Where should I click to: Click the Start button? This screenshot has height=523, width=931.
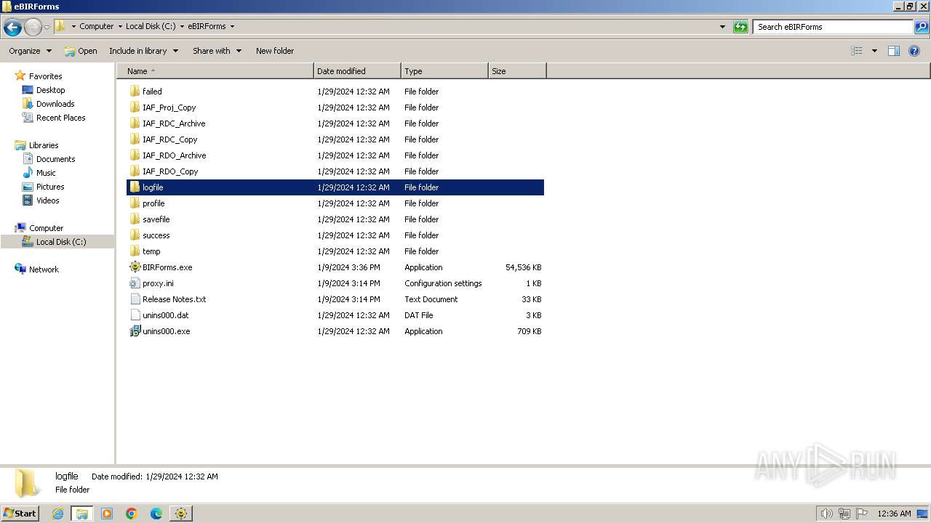pos(20,514)
